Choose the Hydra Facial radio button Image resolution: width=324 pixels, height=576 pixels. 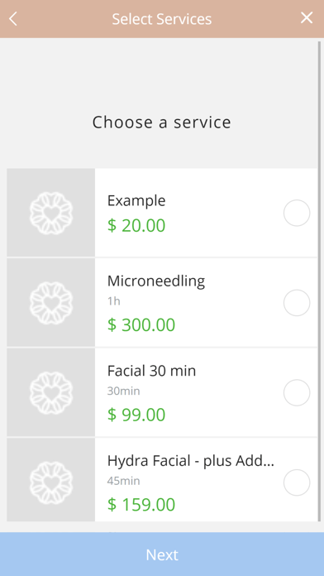point(297,482)
